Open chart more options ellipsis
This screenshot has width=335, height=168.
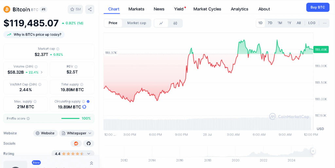[x=325, y=23]
